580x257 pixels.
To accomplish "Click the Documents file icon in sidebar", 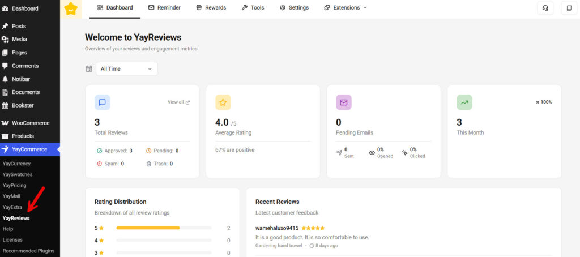I will 5,92.
